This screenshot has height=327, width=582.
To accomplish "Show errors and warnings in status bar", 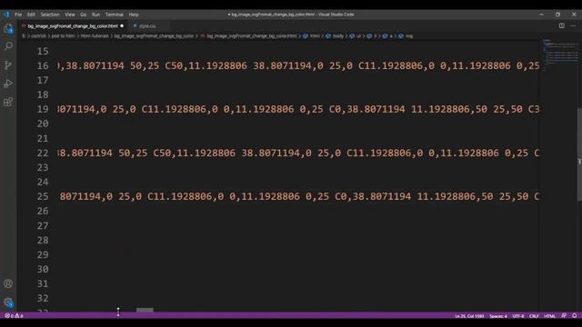I will (x=14, y=316).
